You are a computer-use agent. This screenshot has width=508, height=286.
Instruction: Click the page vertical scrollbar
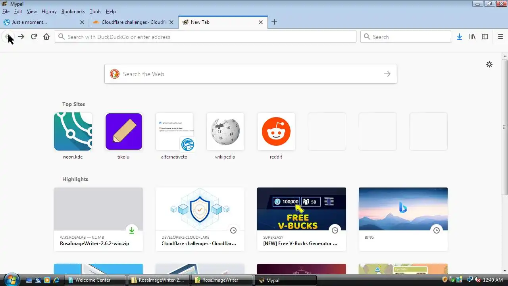(x=504, y=127)
